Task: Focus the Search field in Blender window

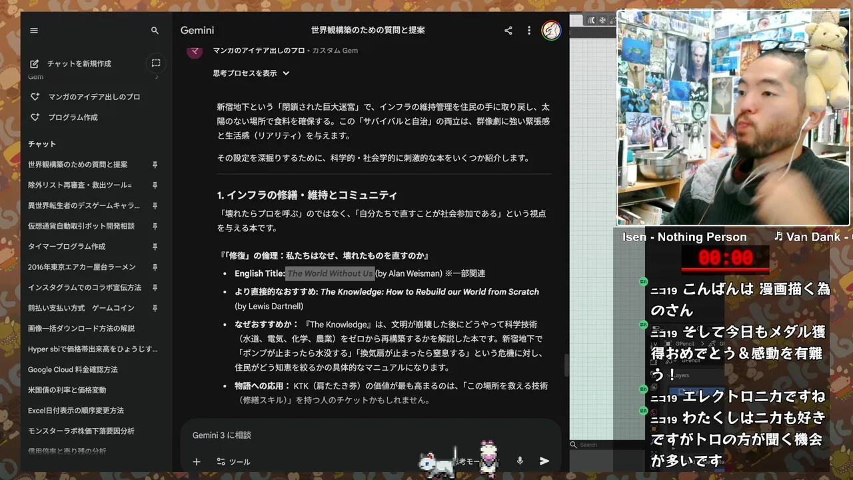Action: 606,445
